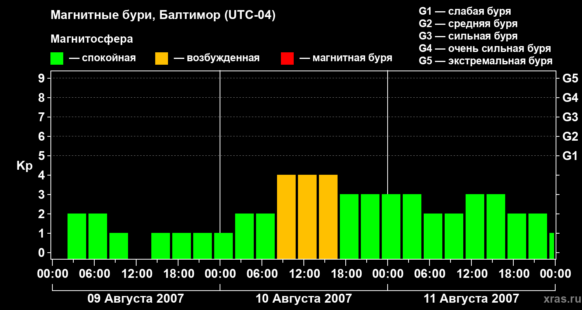Click the 'G1' right axis label
The image size is (582, 310).
pos(570,156)
